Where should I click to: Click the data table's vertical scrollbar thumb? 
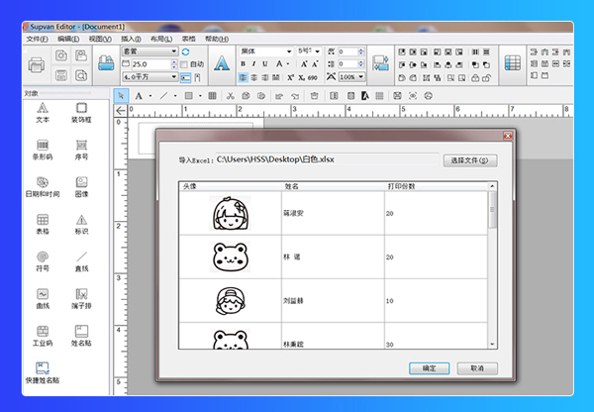493,210
